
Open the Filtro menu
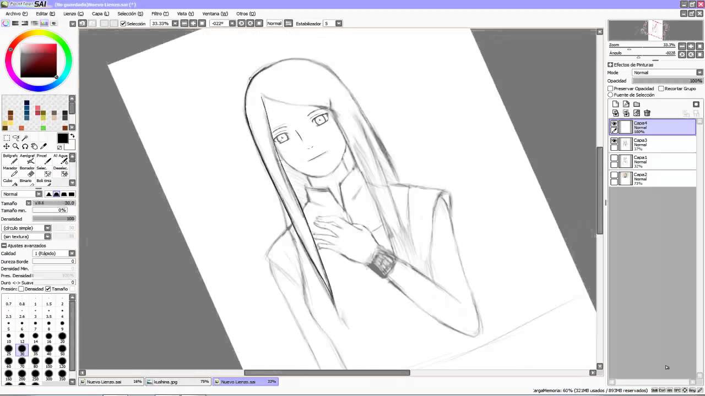(x=160, y=14)
